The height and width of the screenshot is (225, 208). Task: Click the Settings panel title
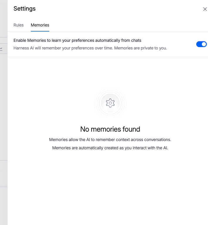click(25, 9)
